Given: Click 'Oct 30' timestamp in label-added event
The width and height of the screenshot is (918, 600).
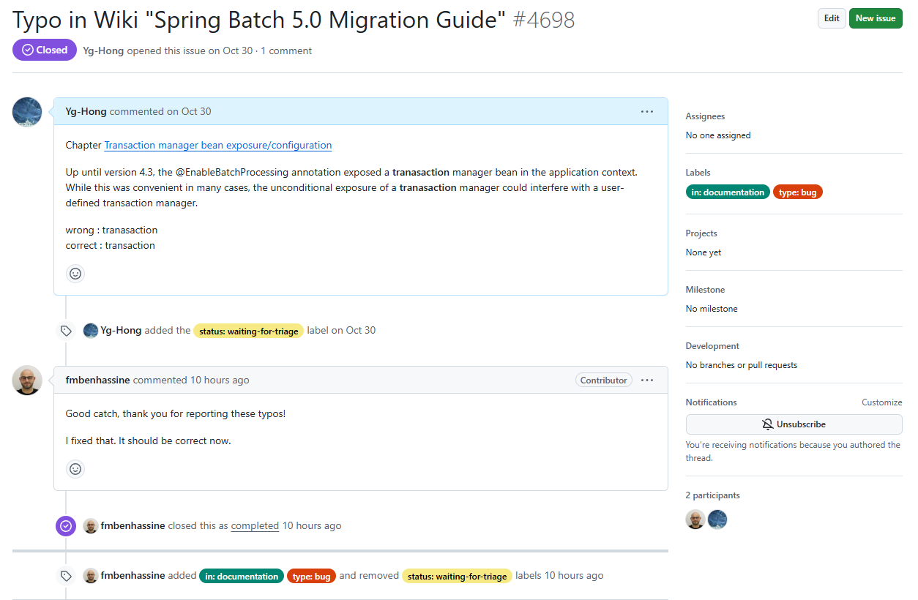Looking at the screenshot, I should coord(361,331).
